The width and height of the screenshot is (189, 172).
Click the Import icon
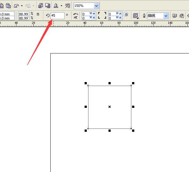coord(41,5)
